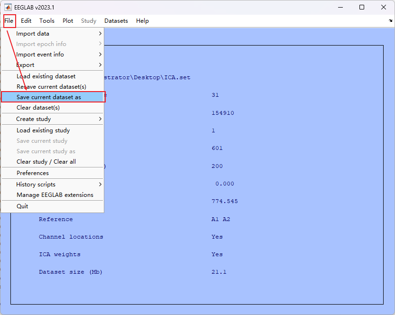Click the Reference label text
395x315 pixels.
[x=56, y=219]
